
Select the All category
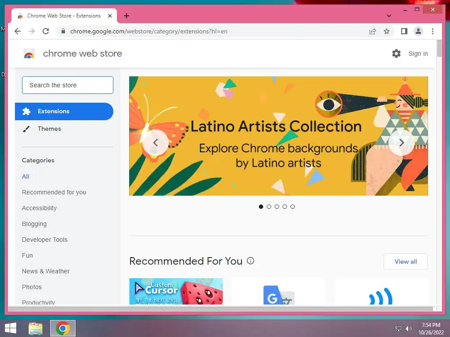coord(25,176)
